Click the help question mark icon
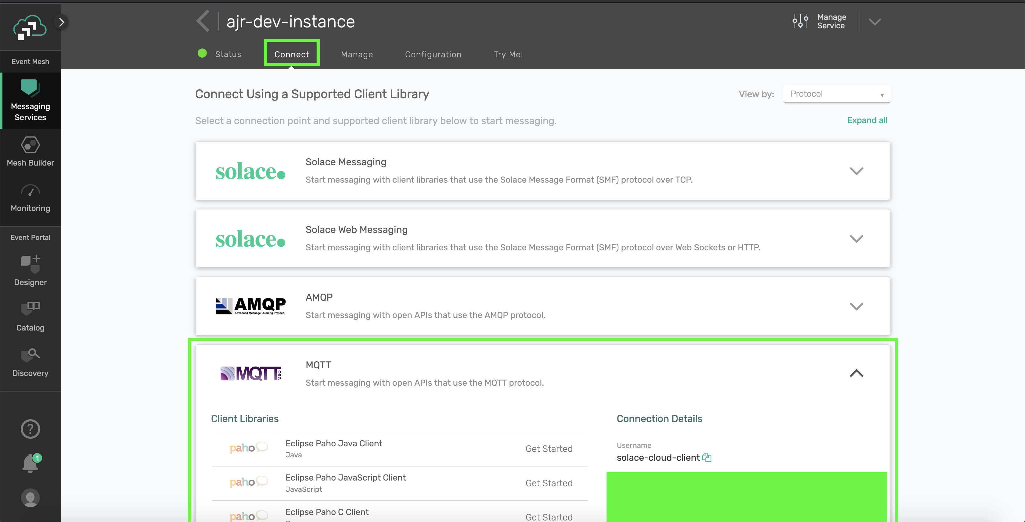Screen dimensions: 1025x522 (30, 429)
